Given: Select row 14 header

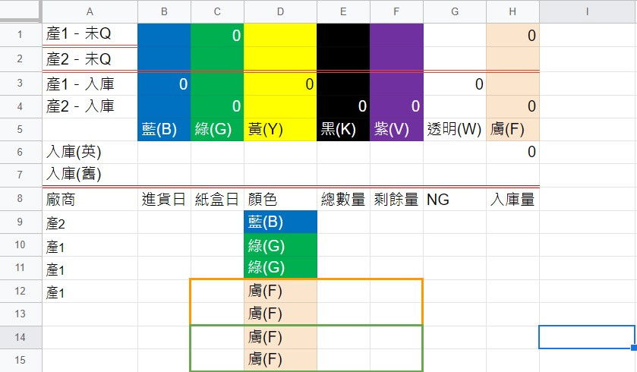Looking at the screenshot, I should point(20,337).
